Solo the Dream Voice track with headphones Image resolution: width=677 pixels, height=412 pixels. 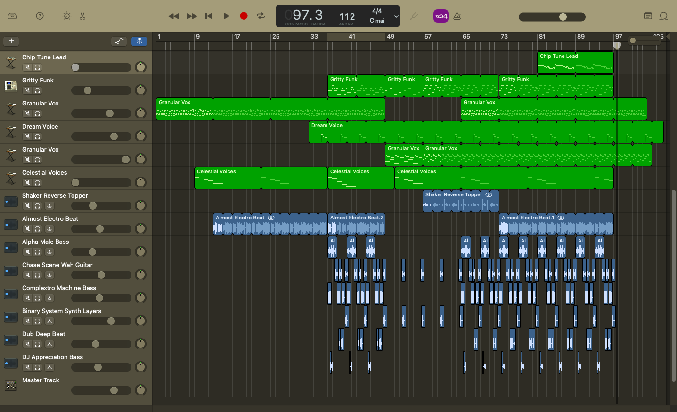(x=38, y=137)
